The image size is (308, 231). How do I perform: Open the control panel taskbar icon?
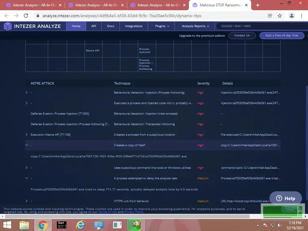point(99,225)
